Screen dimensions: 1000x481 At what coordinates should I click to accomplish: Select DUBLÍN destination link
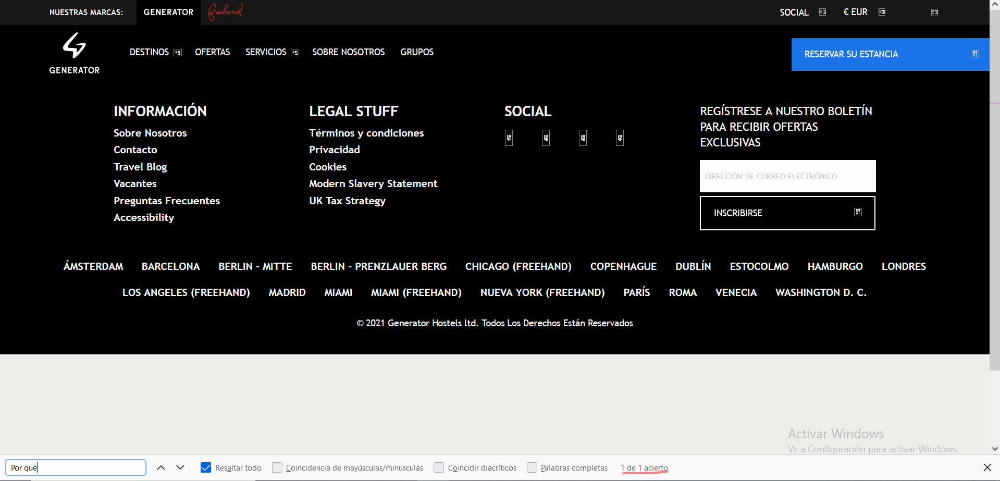tap(693, 266)
